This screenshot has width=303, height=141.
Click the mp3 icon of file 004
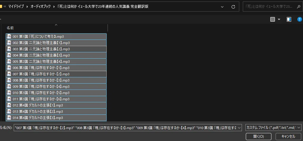(9, 55)
